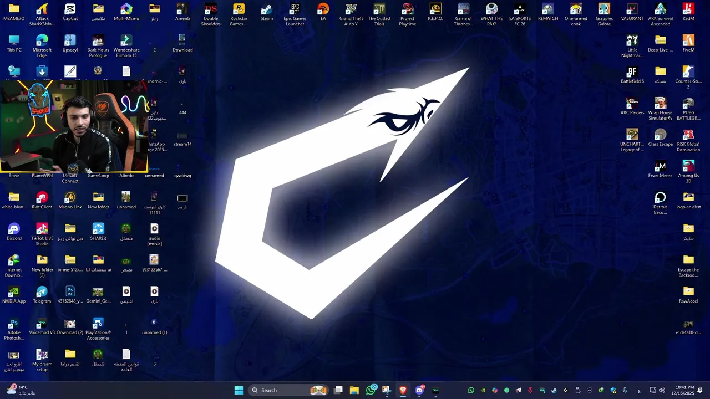Viewport: 710px width, 399px height.
Task: Launch SHAREit from the desktop
Action: (x=98, y=232)
